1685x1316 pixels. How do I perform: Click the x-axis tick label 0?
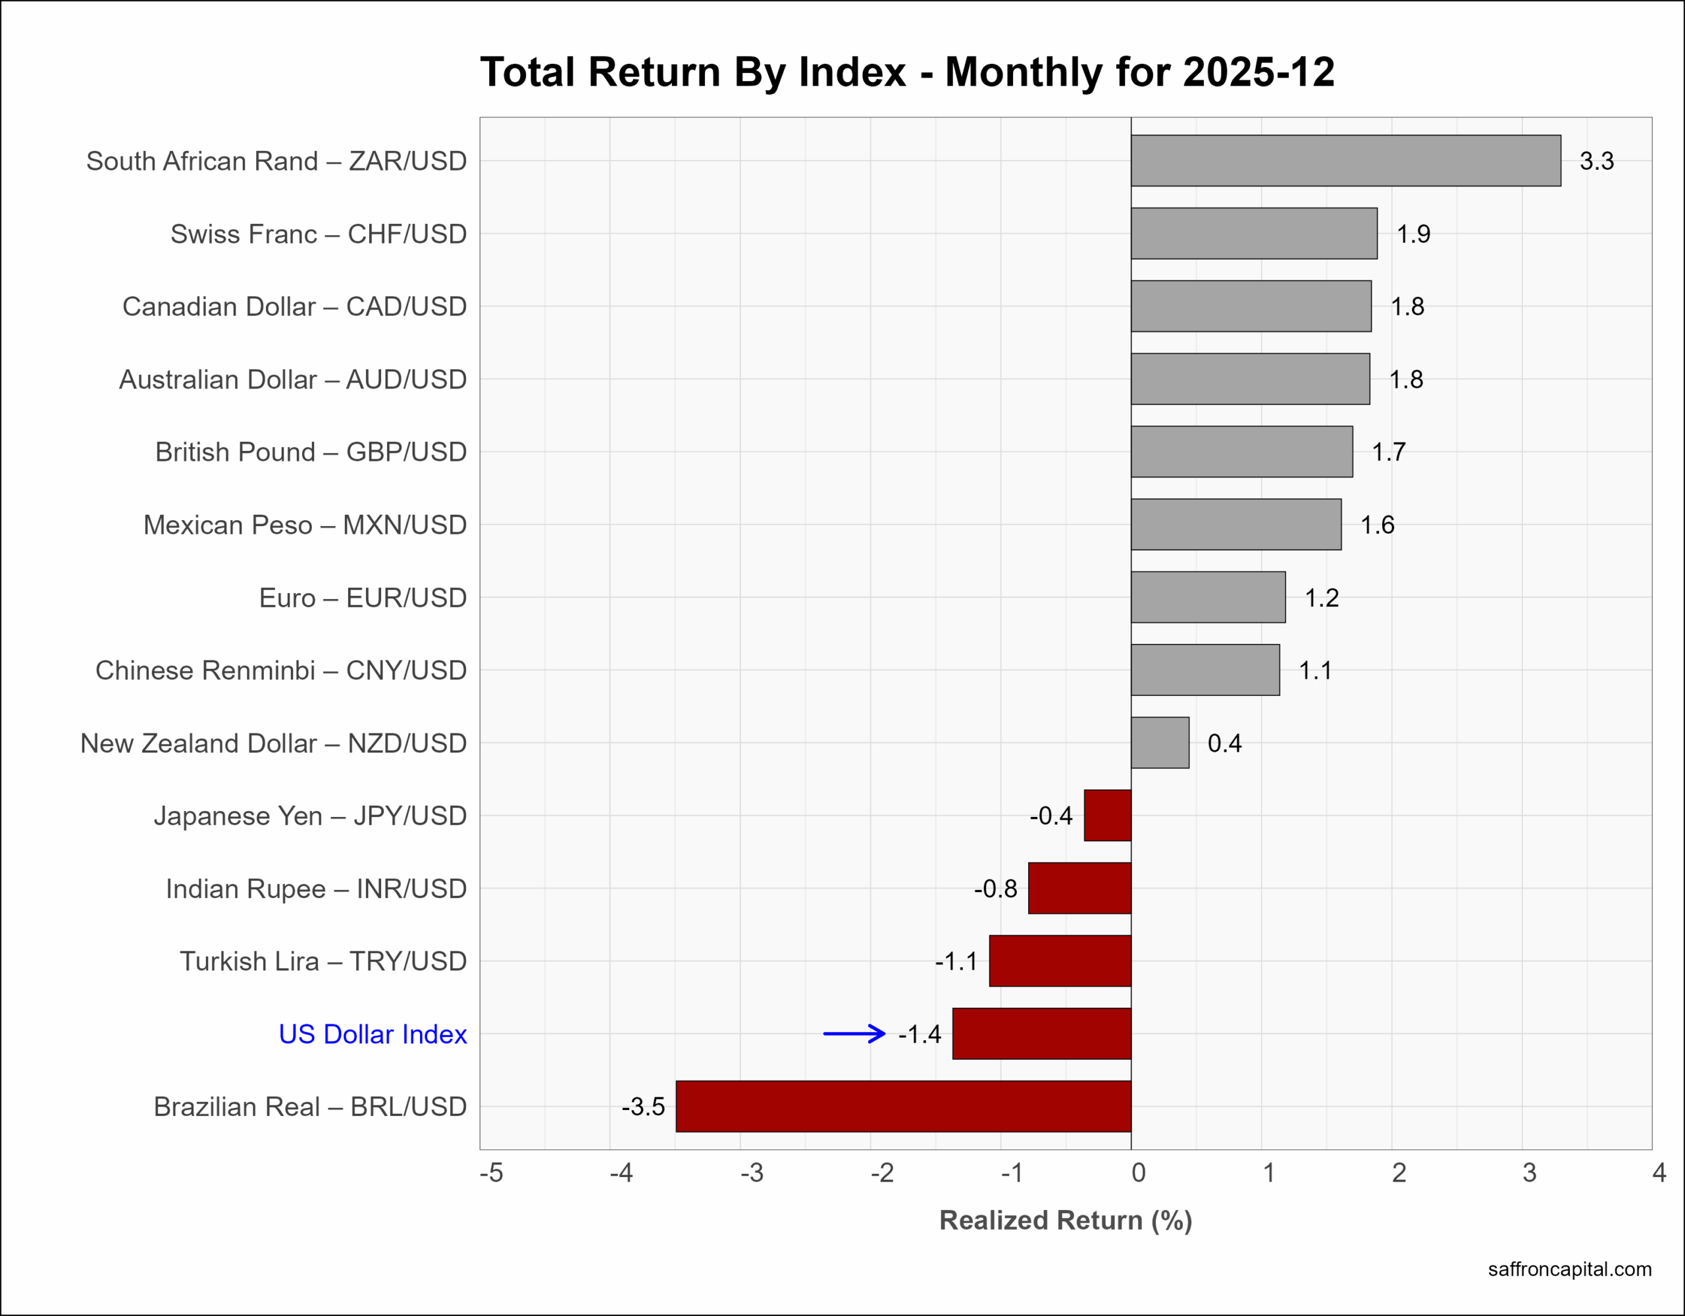(x=1138, y=1173)
